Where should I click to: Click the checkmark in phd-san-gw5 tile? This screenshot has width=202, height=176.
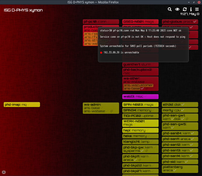click(x=172, y=128)
